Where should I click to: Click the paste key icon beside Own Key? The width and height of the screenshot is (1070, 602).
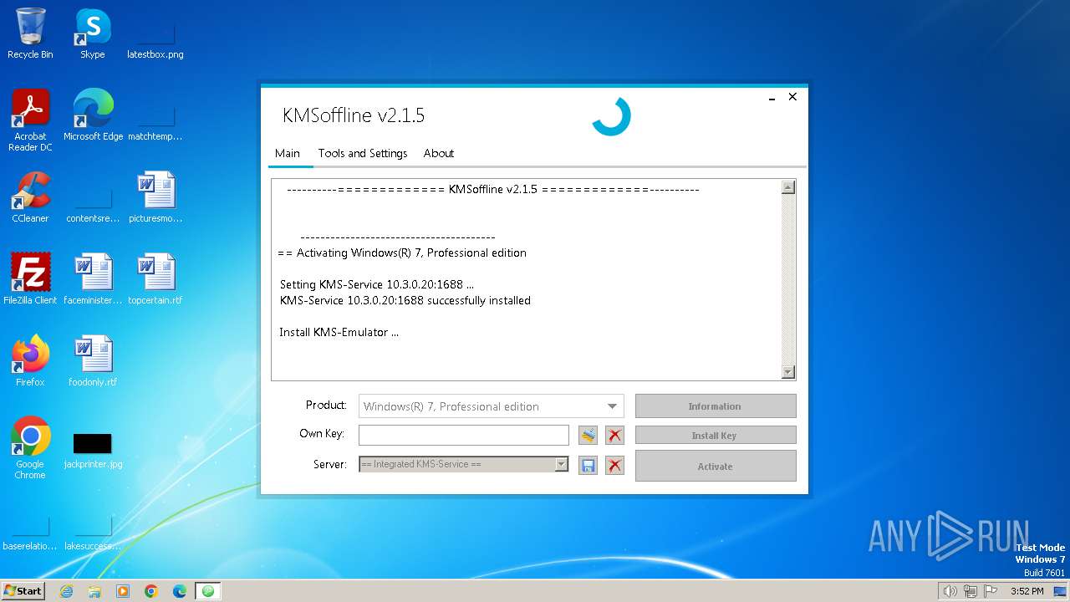[588, 435]
